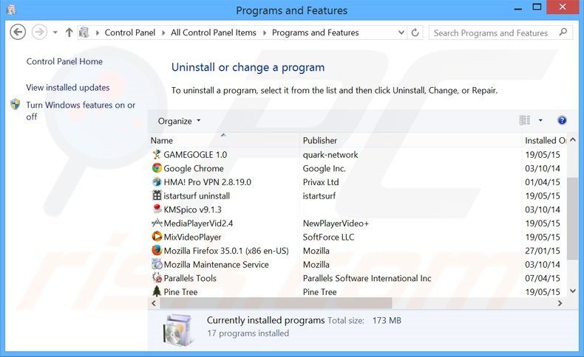
Task: Select HMA! Pro VPN 2.8.19.0 entry
Action: tap(208, 182)
